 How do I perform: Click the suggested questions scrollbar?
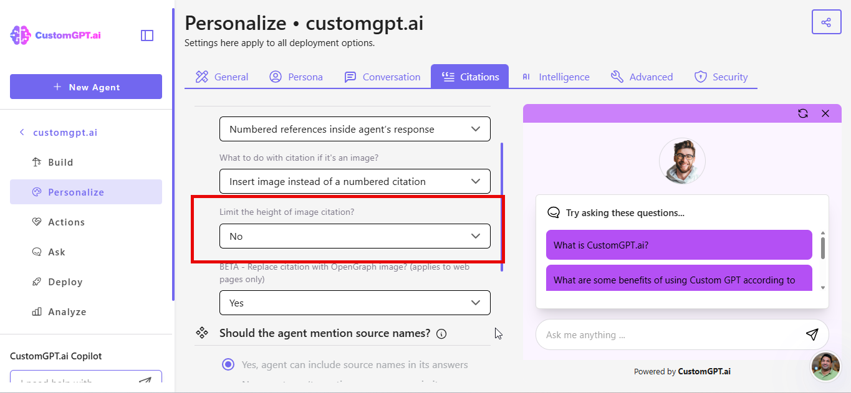(823, 247)
